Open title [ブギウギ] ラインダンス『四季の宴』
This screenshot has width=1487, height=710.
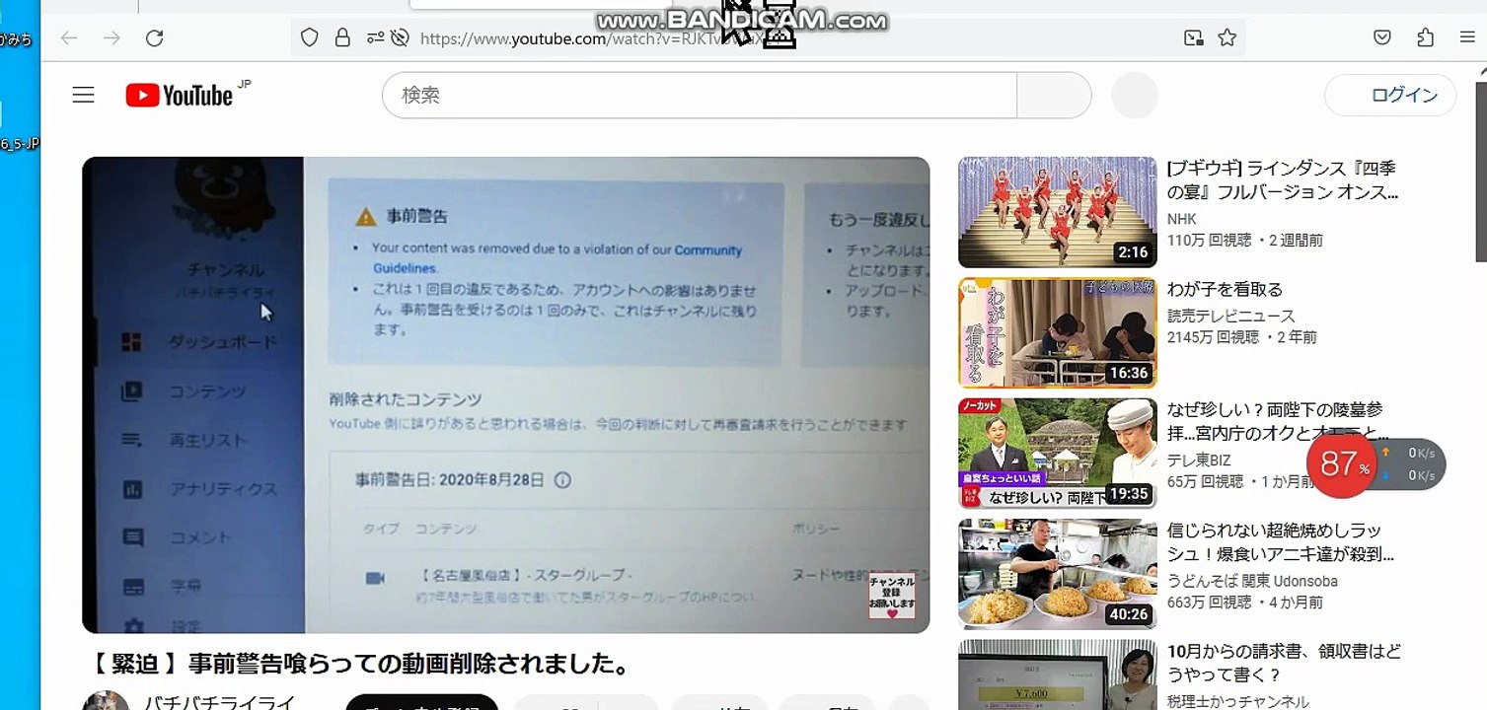pos(1283,180)
